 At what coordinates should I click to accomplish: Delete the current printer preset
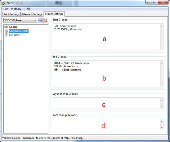(46, 20)
